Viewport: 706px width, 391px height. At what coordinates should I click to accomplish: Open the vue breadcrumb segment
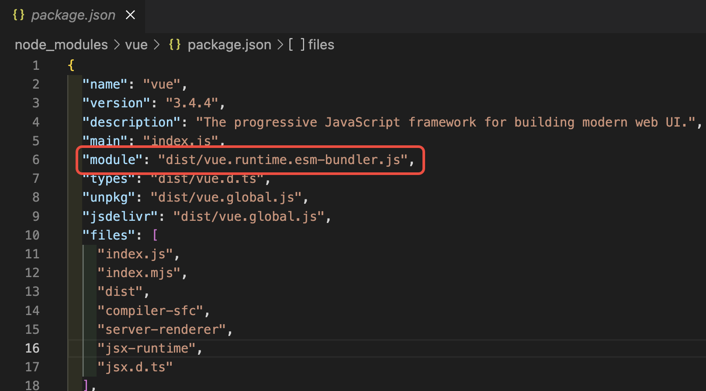coord(136,45)
